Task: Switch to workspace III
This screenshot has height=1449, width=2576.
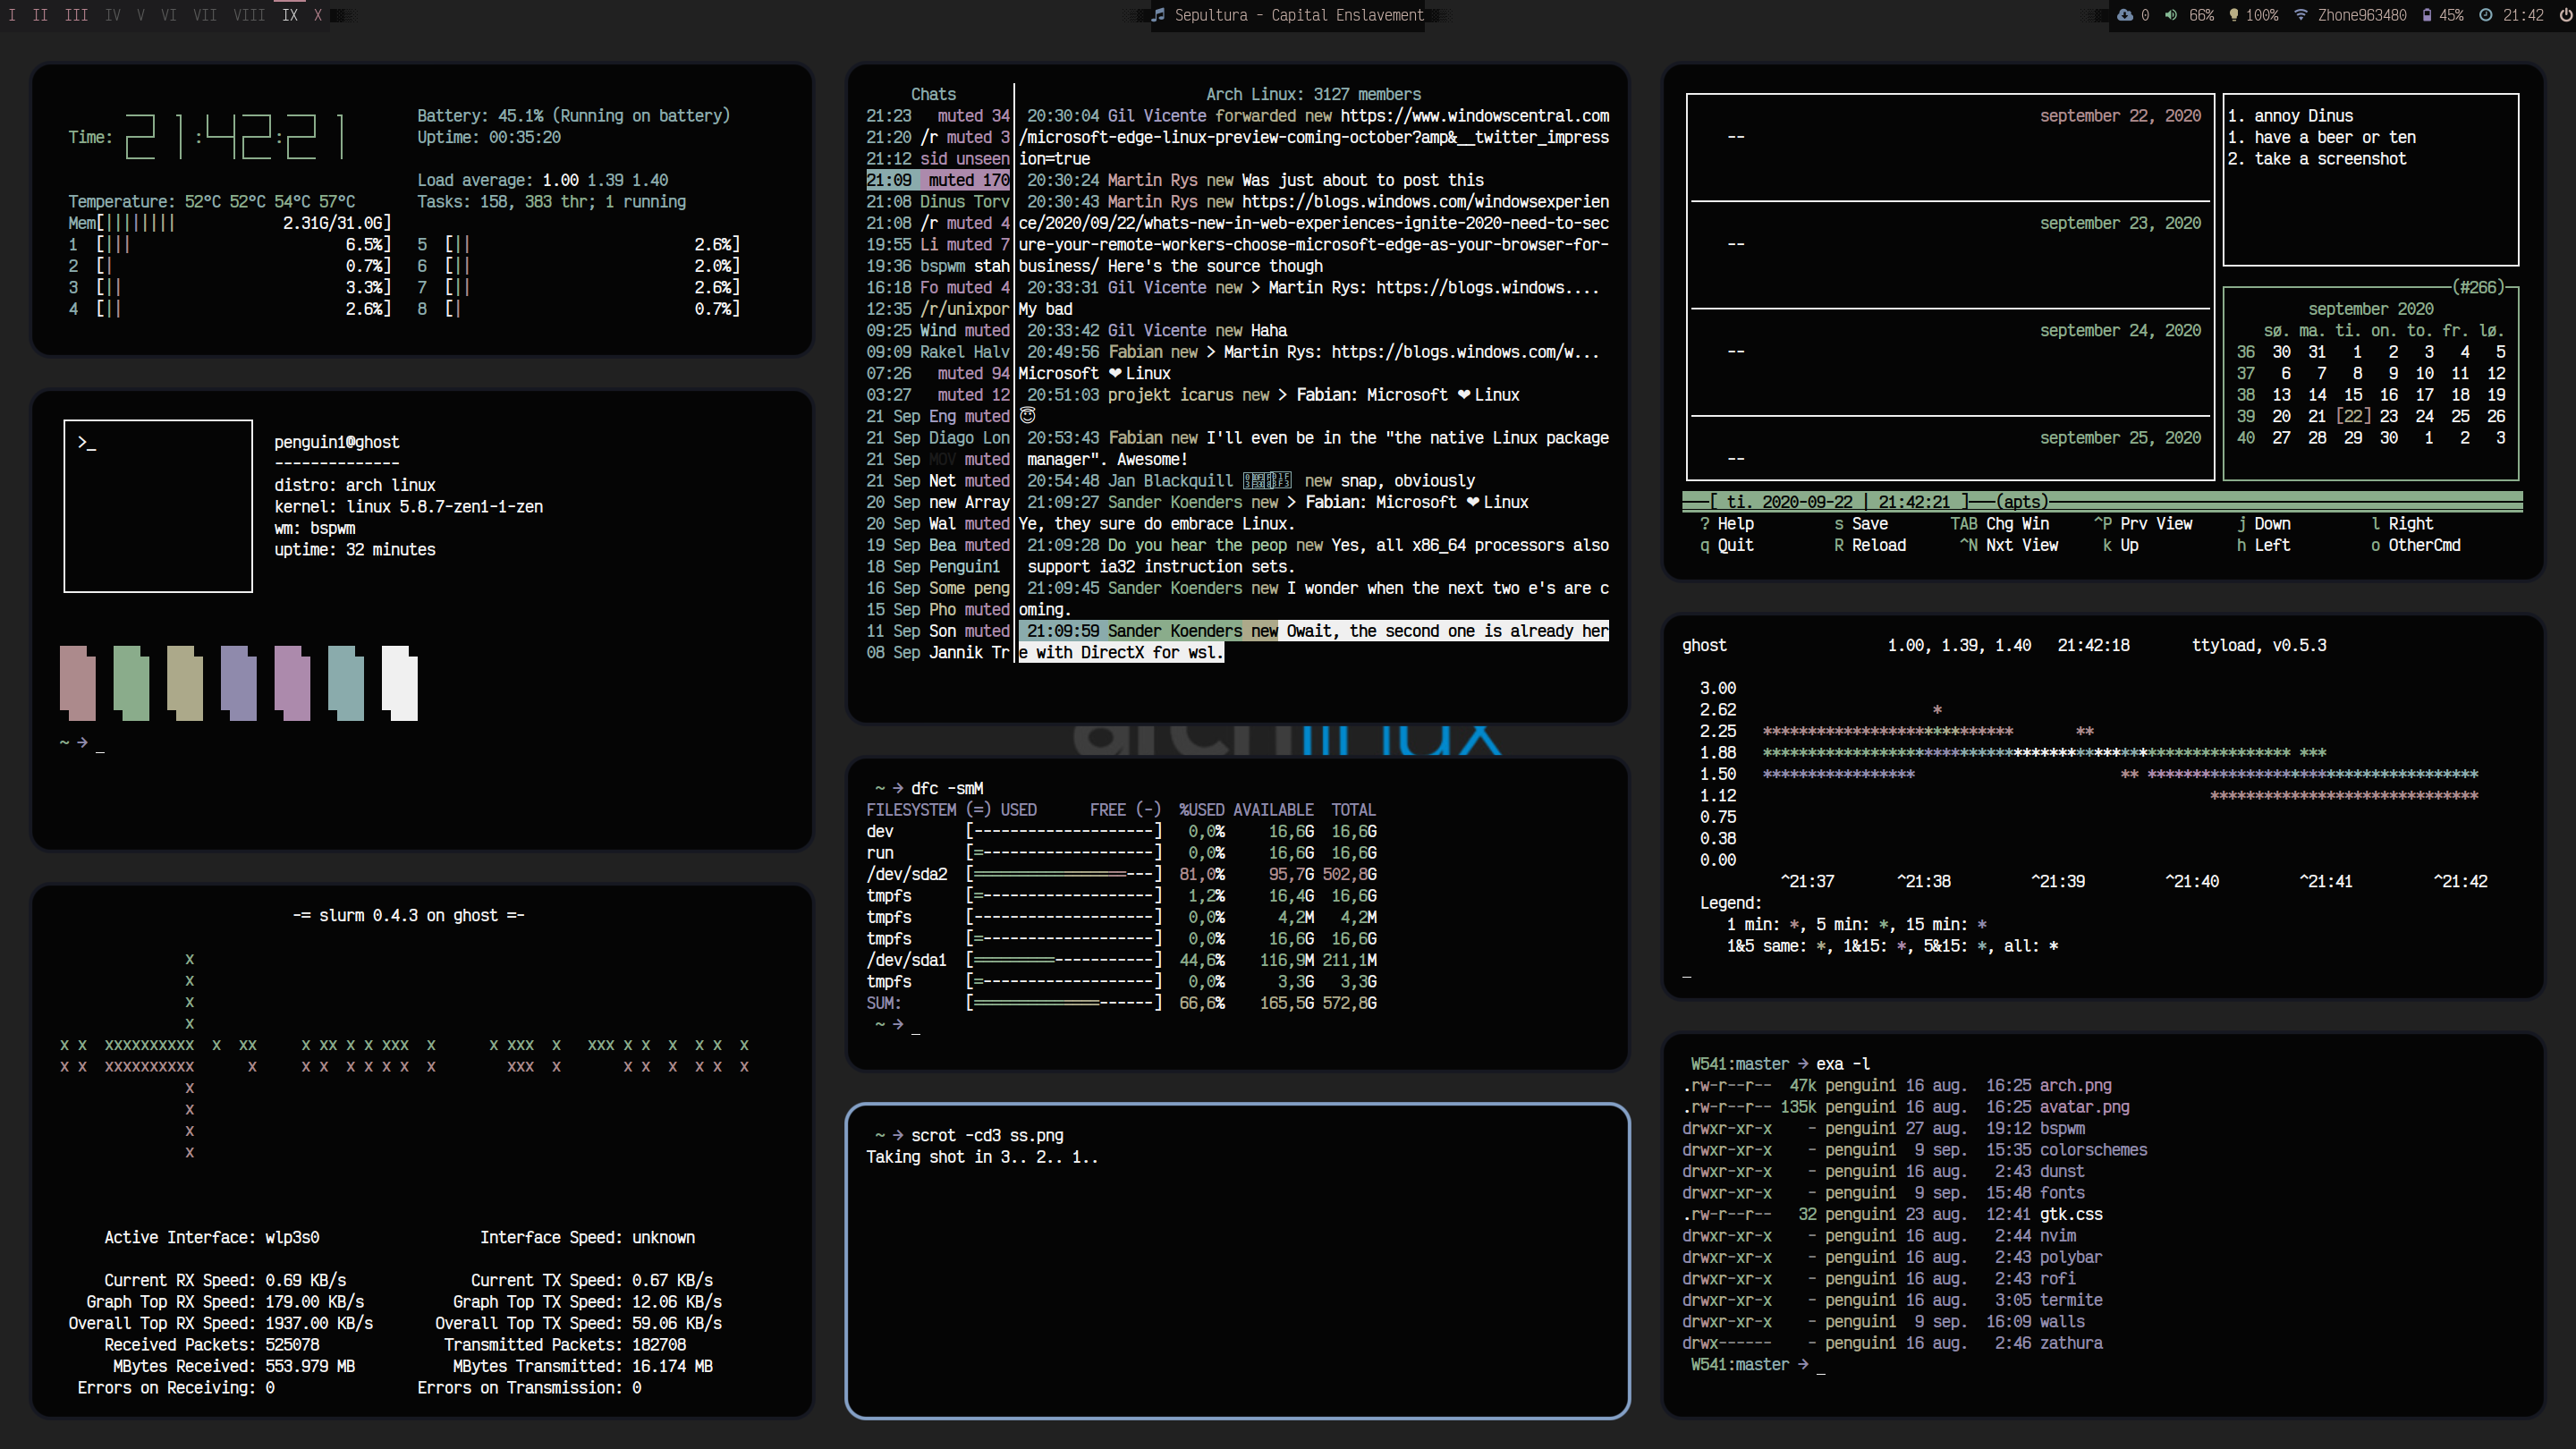Action: tap(76, 15)
